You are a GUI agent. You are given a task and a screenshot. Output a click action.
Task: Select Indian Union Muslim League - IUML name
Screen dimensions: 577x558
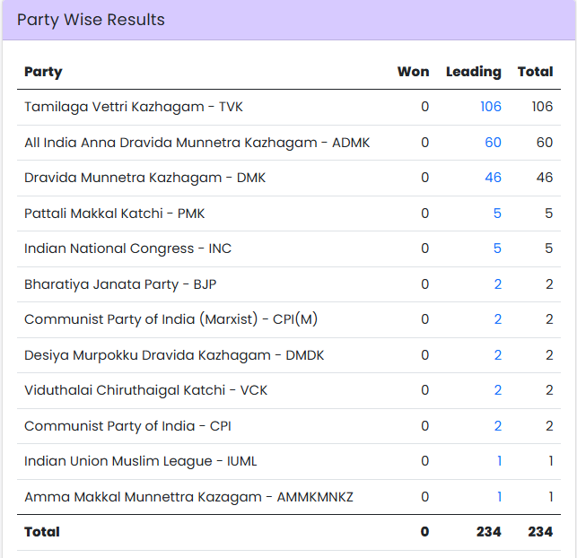[x=141, y=462]
